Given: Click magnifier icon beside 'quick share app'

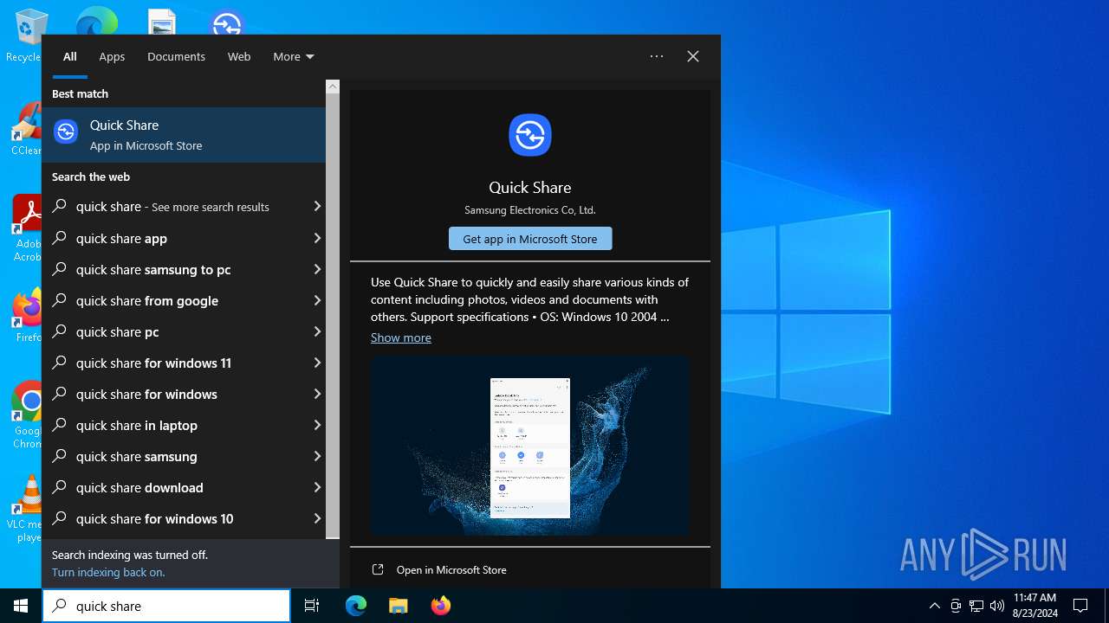Looking at the screenshot, I should point(60,238).
